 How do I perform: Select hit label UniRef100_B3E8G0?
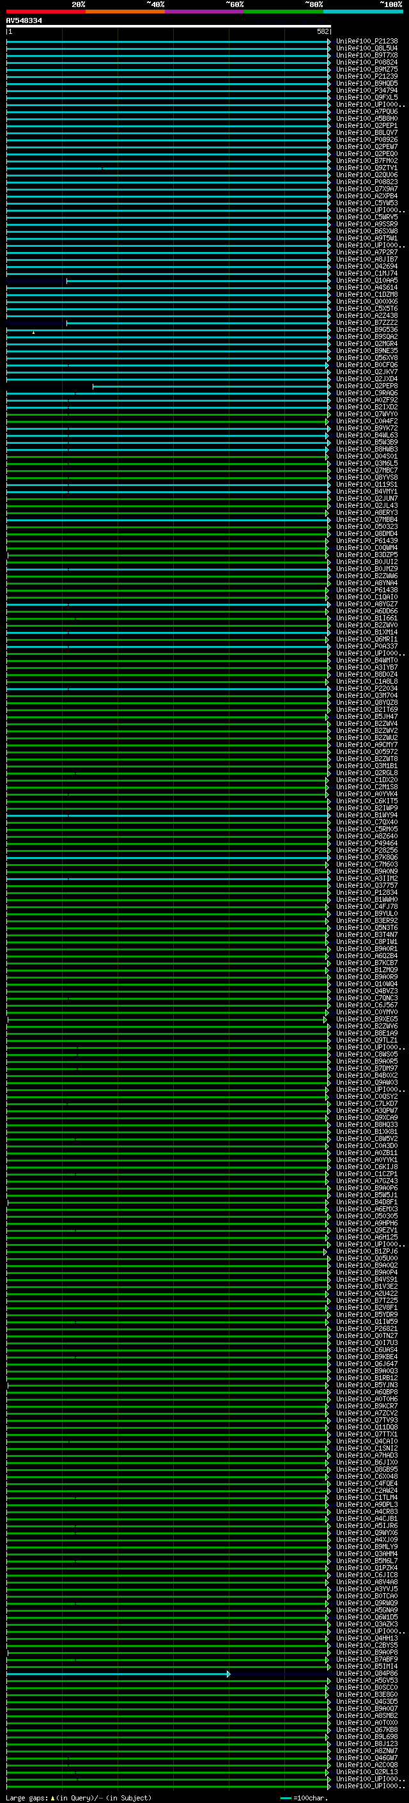[x=367, y=1694]
